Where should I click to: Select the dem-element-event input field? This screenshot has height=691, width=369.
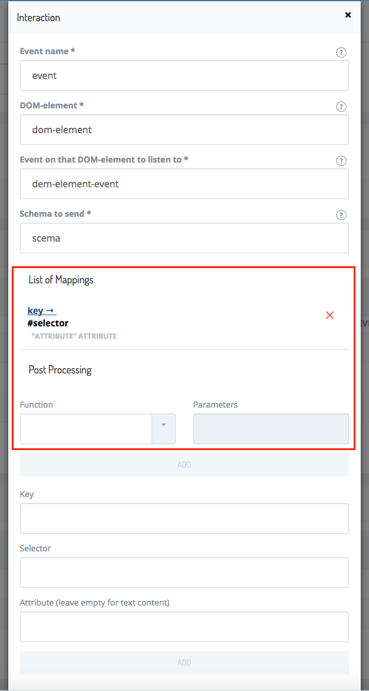[185, 184]
